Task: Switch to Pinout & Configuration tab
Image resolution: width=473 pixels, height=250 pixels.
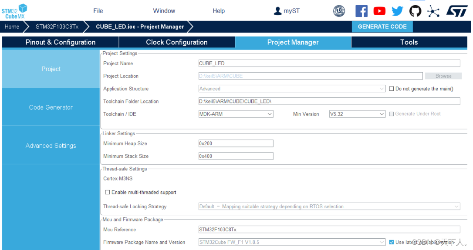Action: point(61,42)
